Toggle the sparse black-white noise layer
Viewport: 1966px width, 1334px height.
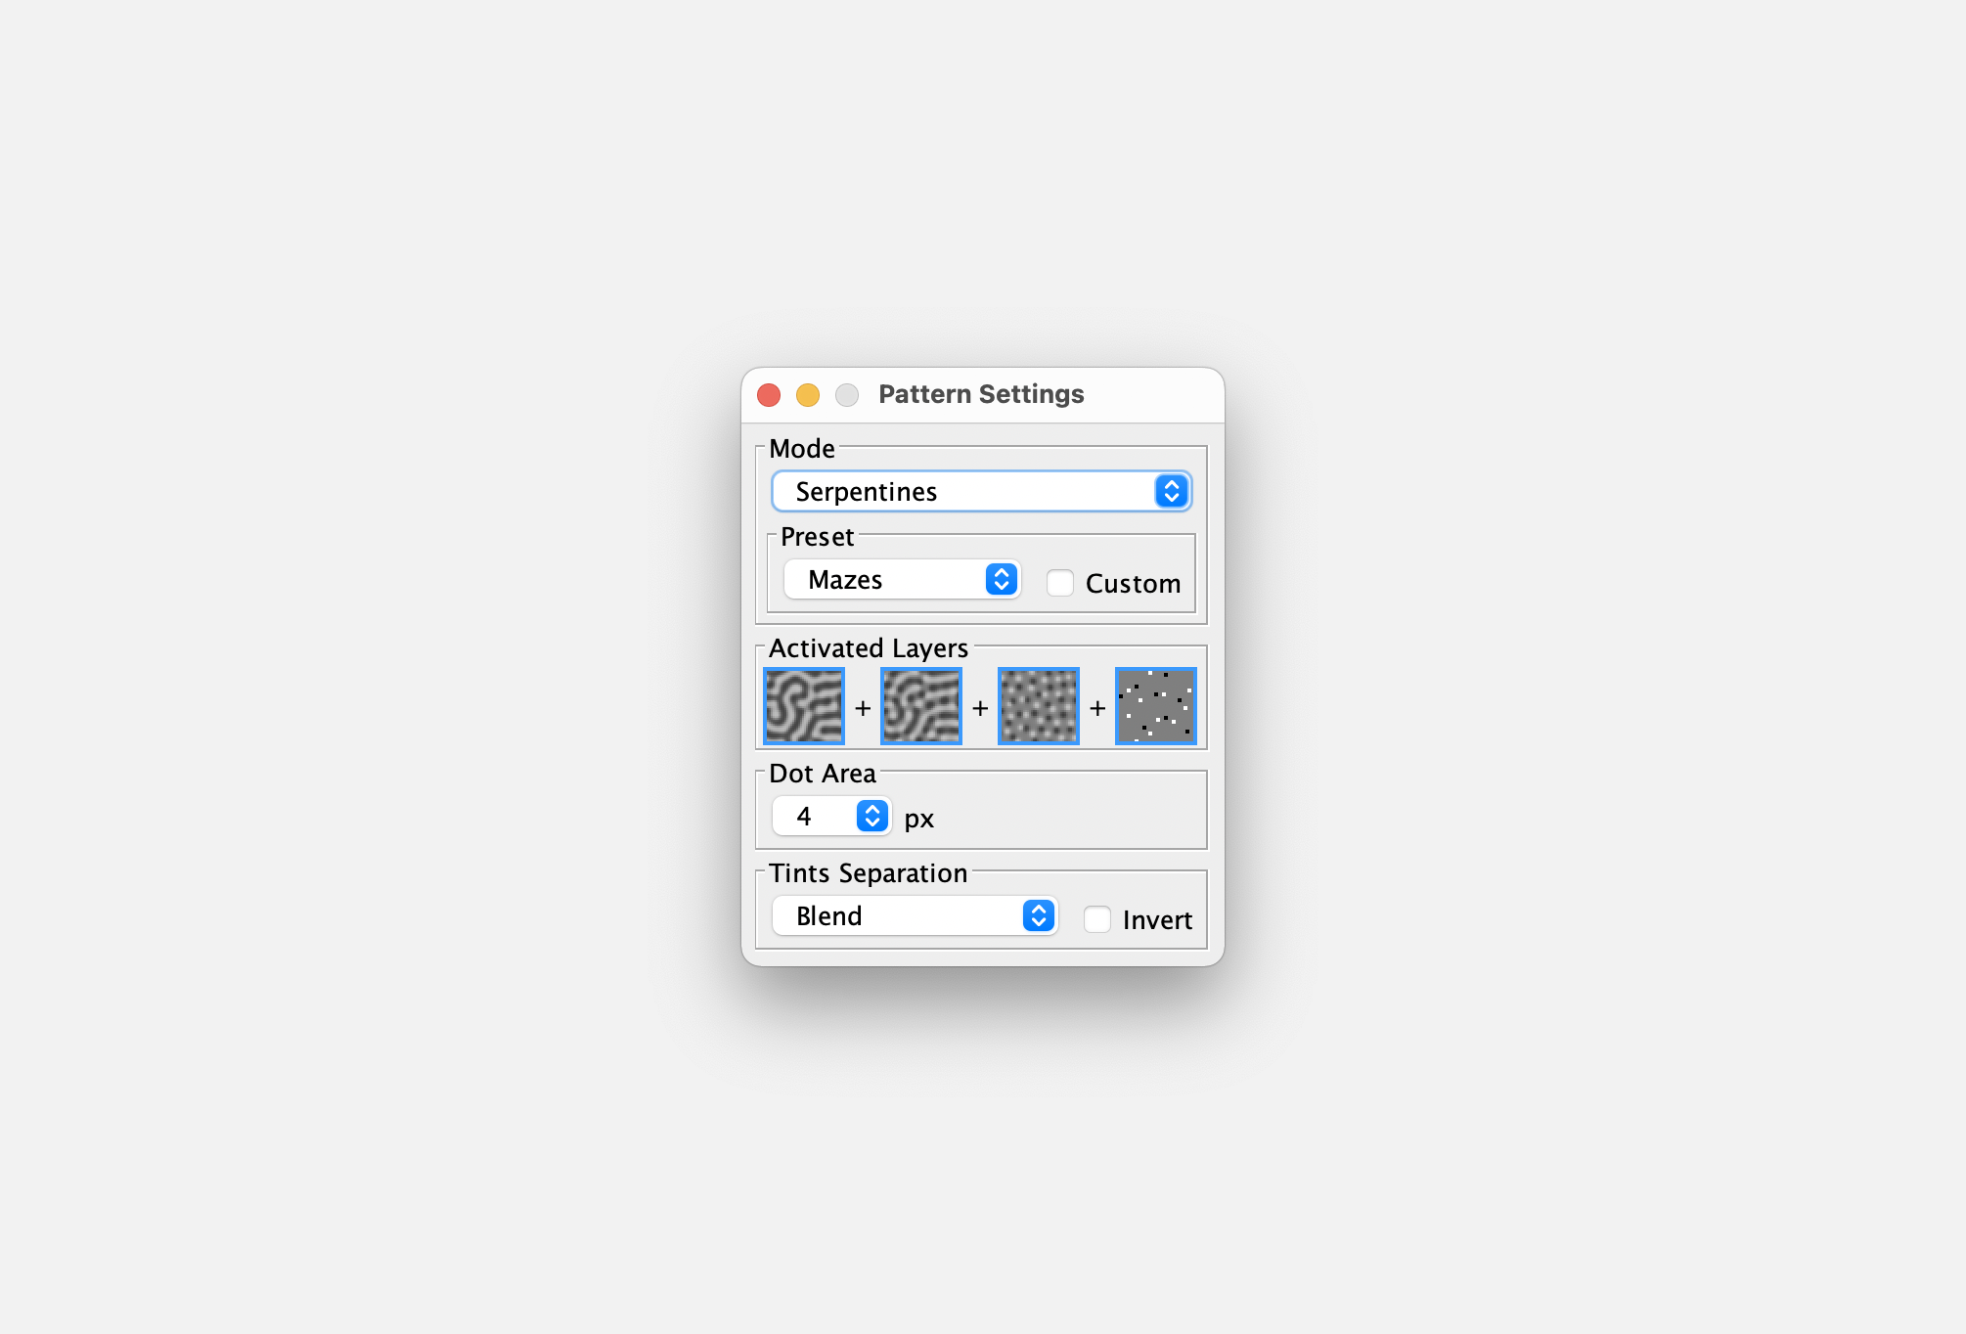(1156, 706)
